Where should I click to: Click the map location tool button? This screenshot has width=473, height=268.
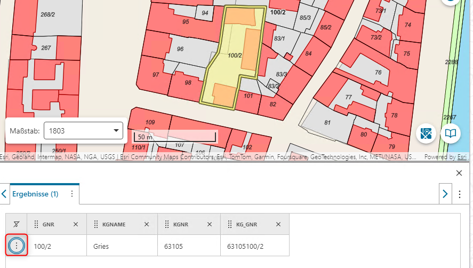point(426,133)
